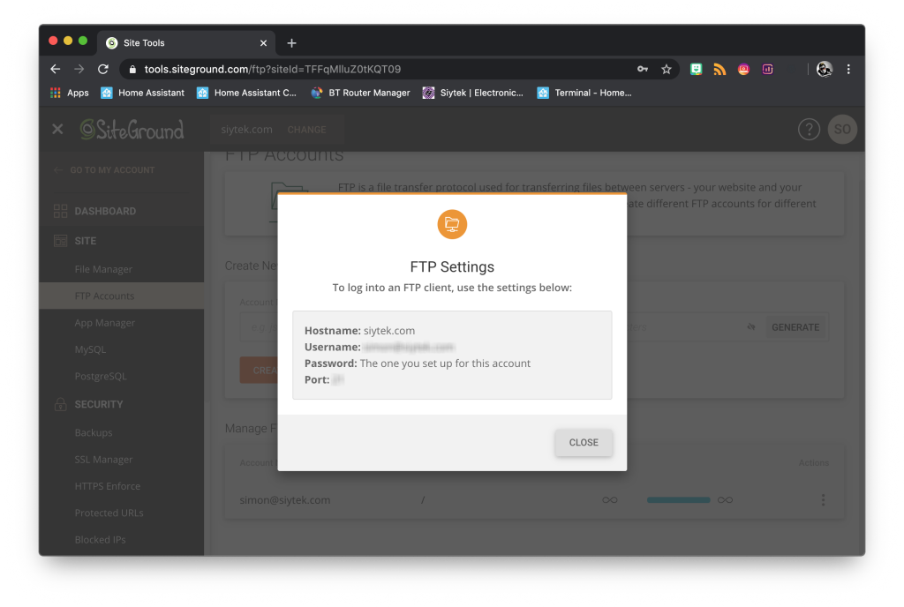904x607 pixels.
Task: Click the GENERATE password button
Action: click(x=795, y=327)
